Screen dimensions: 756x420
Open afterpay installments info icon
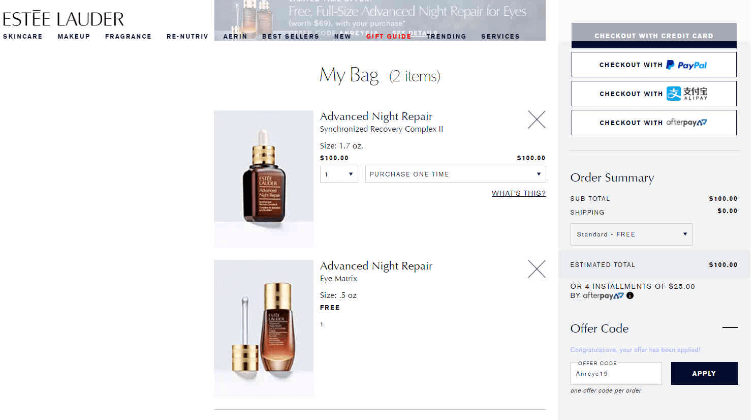630,295
